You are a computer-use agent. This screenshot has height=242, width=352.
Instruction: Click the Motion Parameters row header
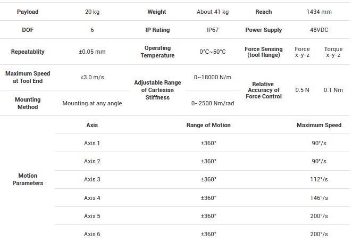point(28,179)
